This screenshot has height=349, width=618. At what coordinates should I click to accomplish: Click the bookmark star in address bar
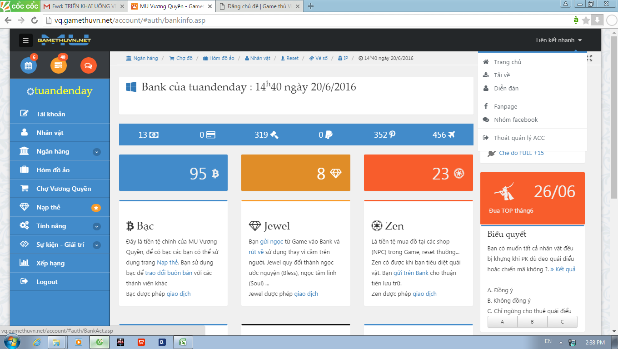[x=586, y=20]
